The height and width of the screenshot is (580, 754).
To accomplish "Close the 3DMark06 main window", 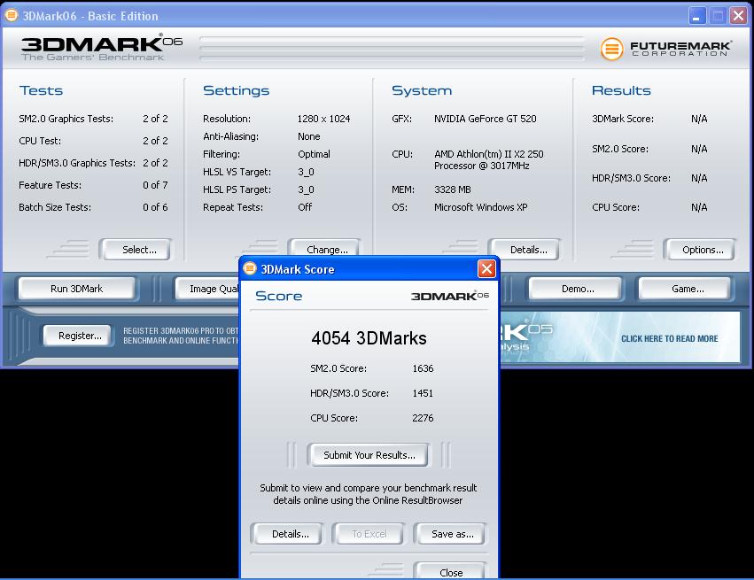I will [x=738, y=16].
